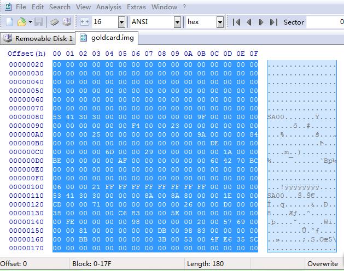Click the offset row 00000080
This screenshot has height=271, width=344.
(x=26, y=117)
